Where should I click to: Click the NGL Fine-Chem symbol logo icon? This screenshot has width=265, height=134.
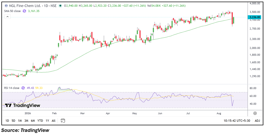[6, 6]
